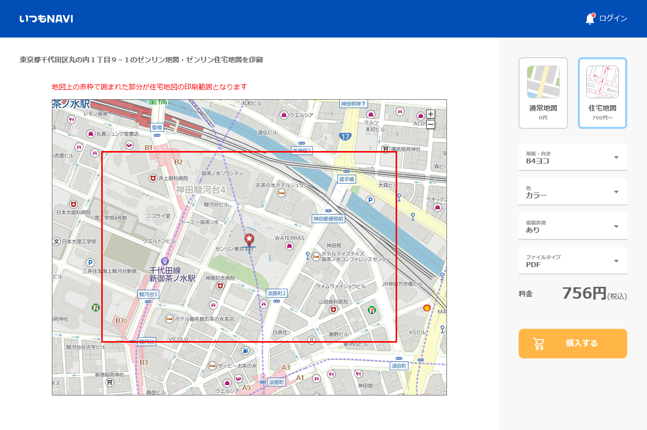Click the 神田明神下 intersection label

click(354, 104)
